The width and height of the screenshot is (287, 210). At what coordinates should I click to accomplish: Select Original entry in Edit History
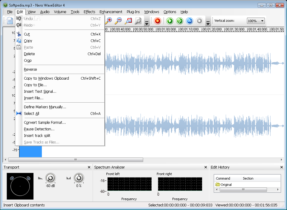(224, 185)
